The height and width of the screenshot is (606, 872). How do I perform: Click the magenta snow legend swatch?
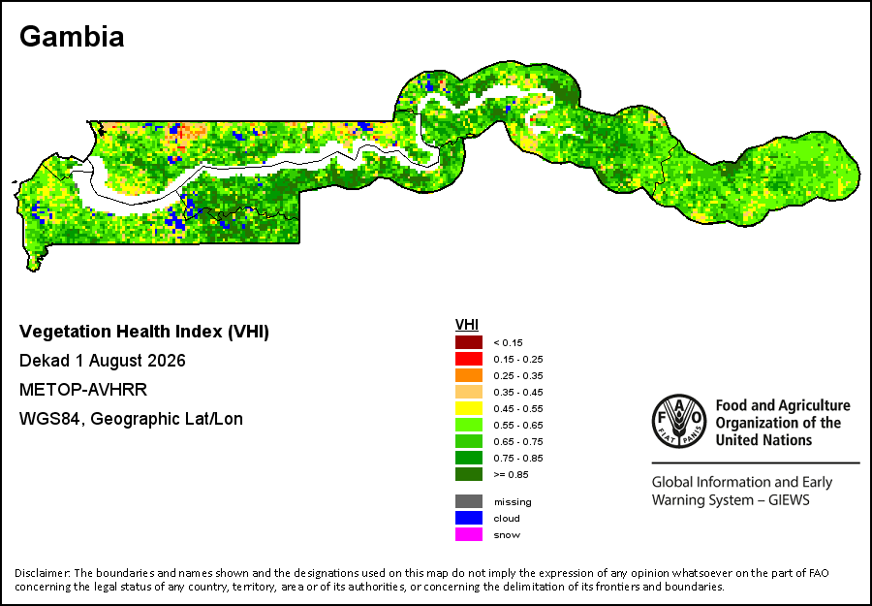(468, 534)
